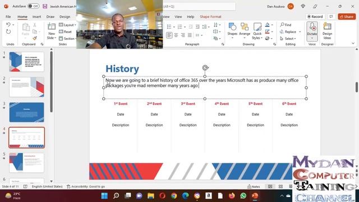Open the Shape Outline color control
Screen dimensions: 359x202
(267, 31)
